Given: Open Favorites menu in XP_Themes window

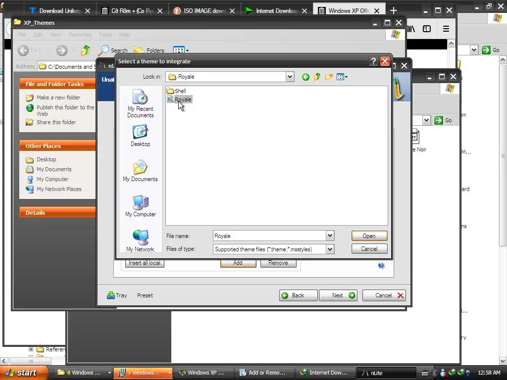Looking at the screenshot, I should (x=80, y=35).
